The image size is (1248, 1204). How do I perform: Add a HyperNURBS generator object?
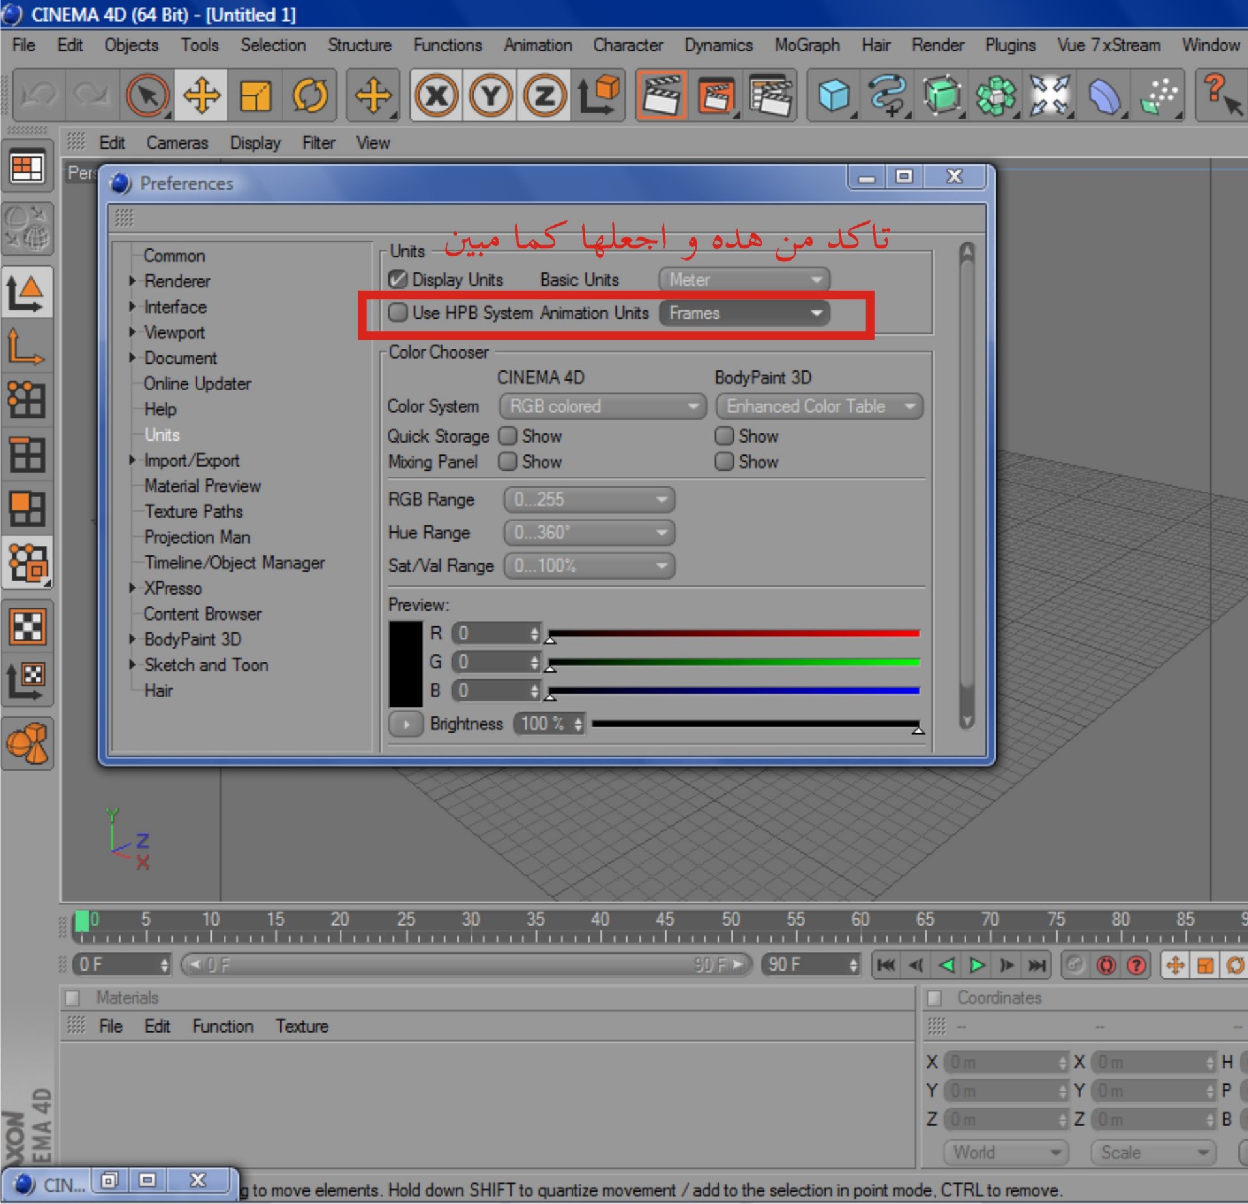tap(942, 96)
